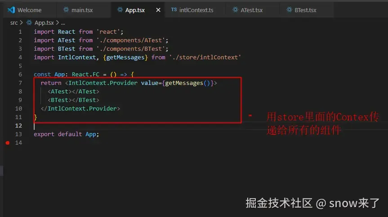
Task: Click the React file icon in breadcrumb
Action: 29,22
